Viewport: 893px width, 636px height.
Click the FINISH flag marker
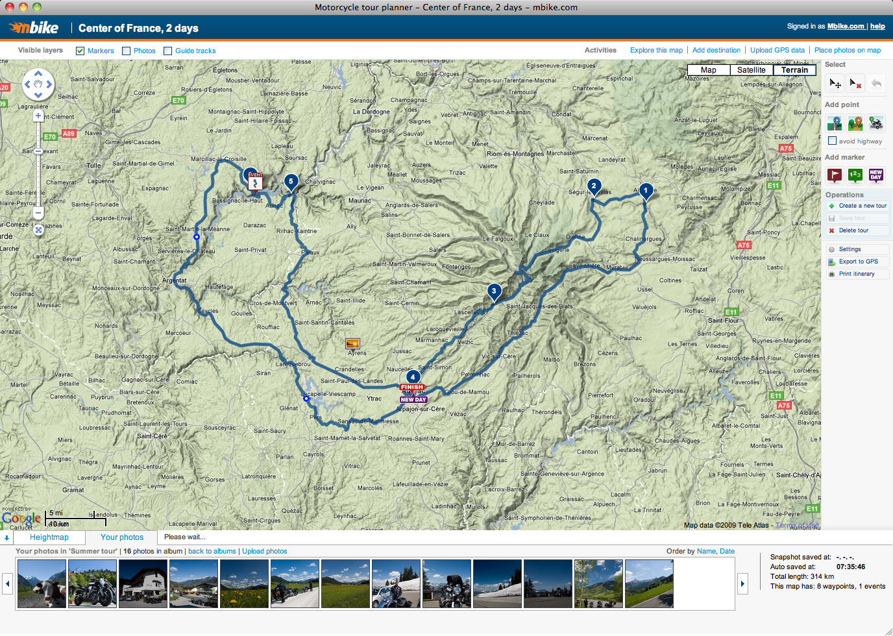click(x=412, y=387)
